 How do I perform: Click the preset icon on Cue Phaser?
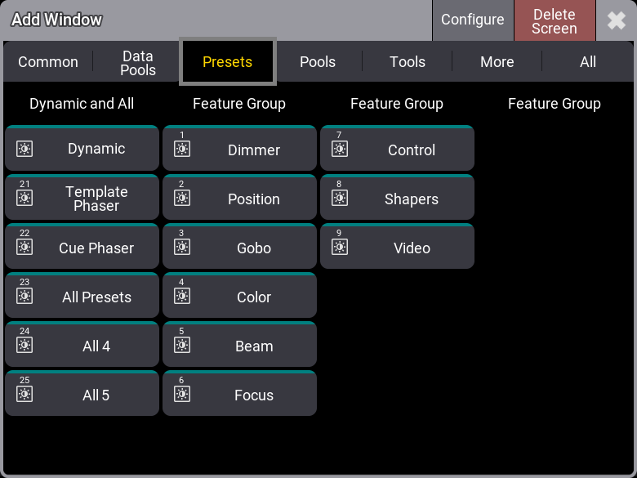coord(24,247)
